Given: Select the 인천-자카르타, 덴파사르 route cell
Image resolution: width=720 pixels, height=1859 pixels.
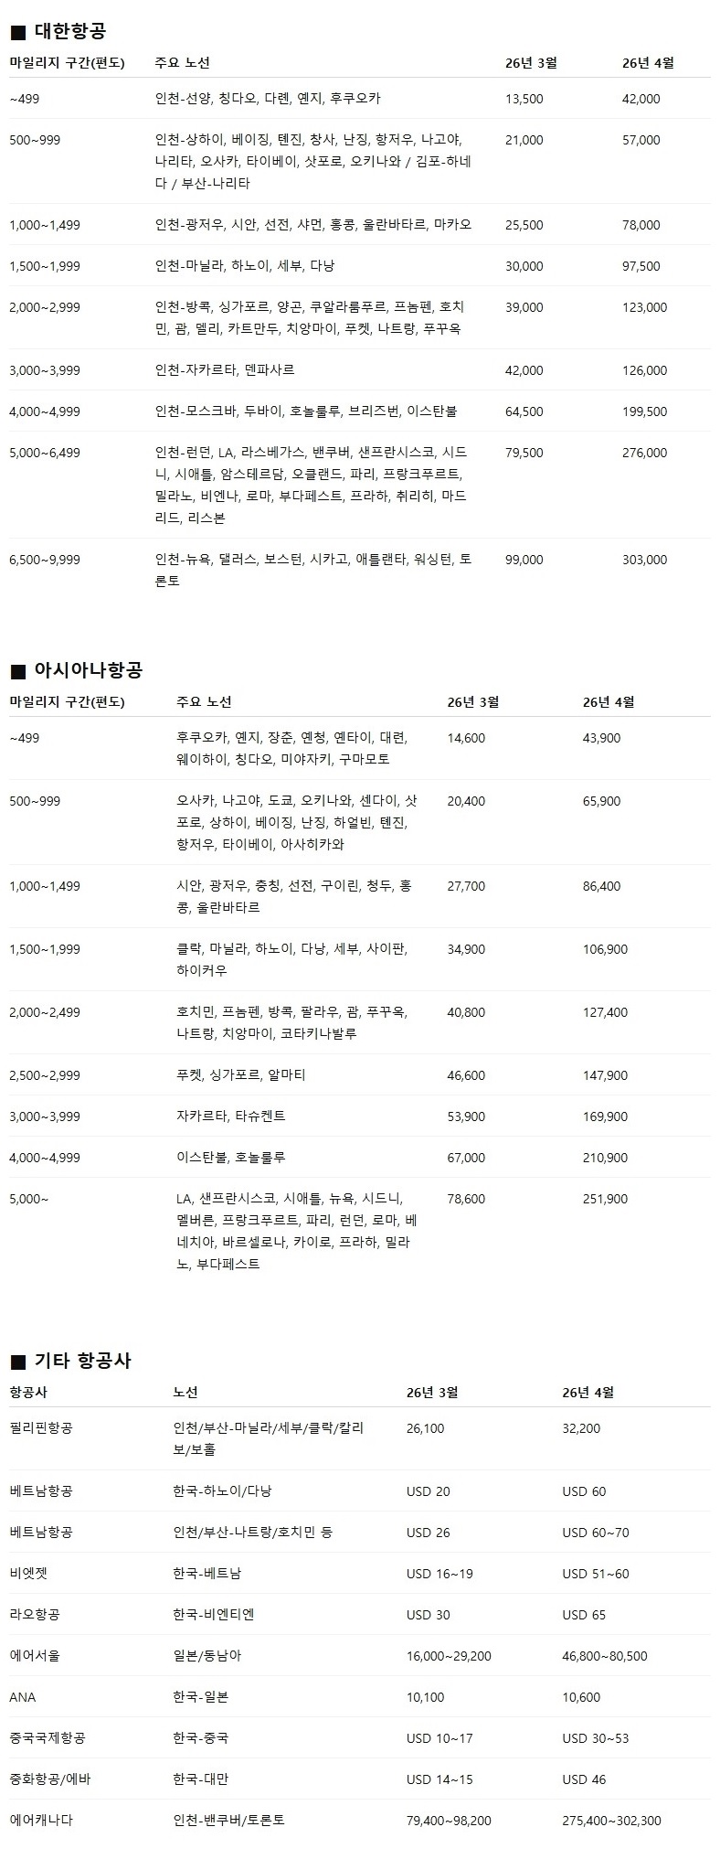Looking at the screenshot, I should pyautogui.click(x=225, y=370).
